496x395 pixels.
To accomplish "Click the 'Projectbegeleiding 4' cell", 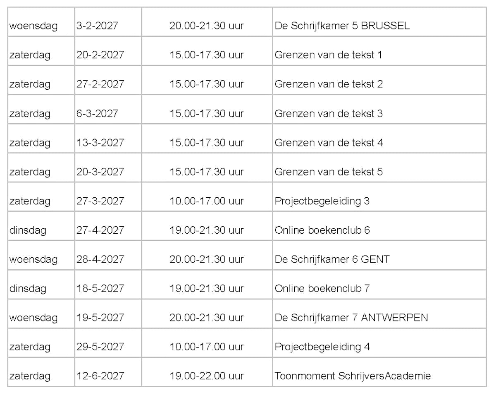I will coord(322,347).
